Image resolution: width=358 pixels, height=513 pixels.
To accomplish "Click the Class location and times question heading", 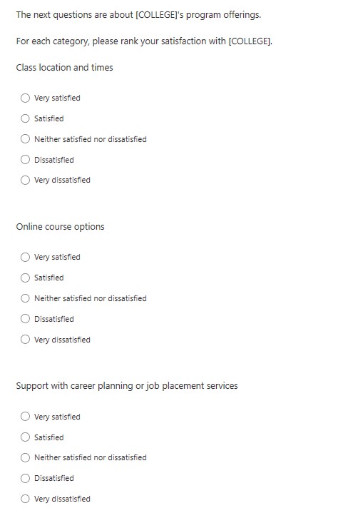I will (64, 67).
